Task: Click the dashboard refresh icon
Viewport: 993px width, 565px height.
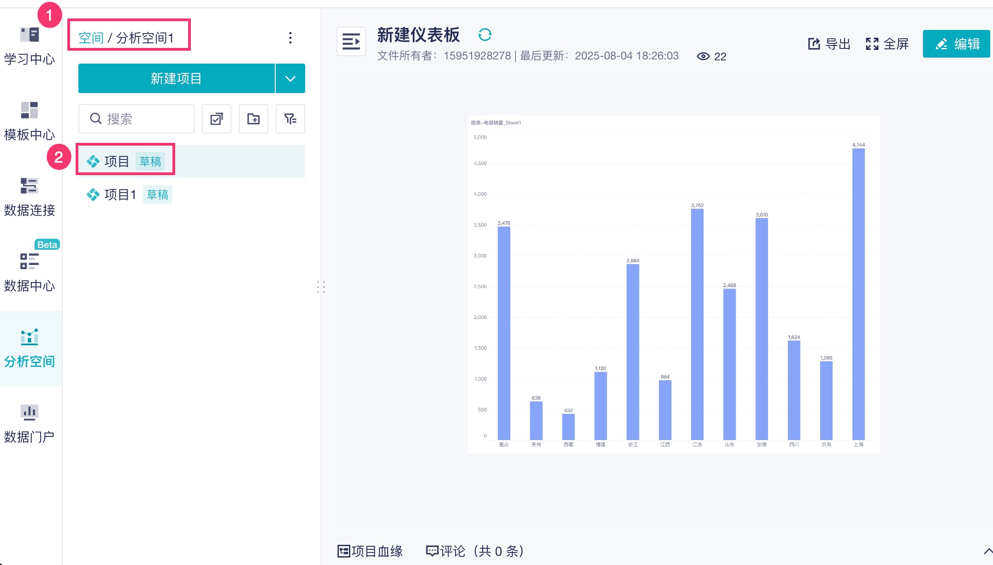Action: click(485, 35)
